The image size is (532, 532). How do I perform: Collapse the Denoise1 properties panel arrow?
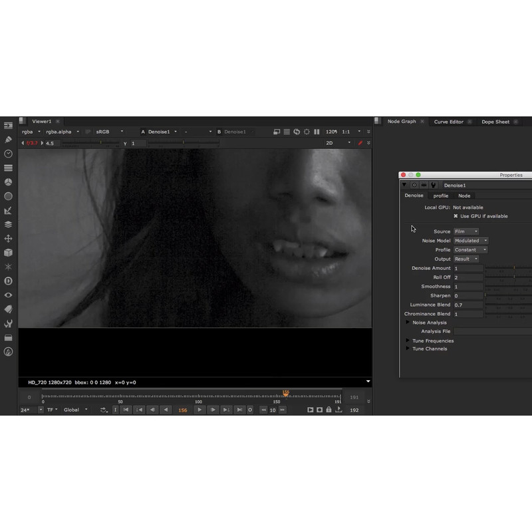click(x=404, y=186)
